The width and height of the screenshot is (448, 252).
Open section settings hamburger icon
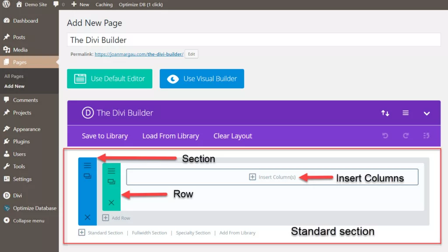(87, 166)
